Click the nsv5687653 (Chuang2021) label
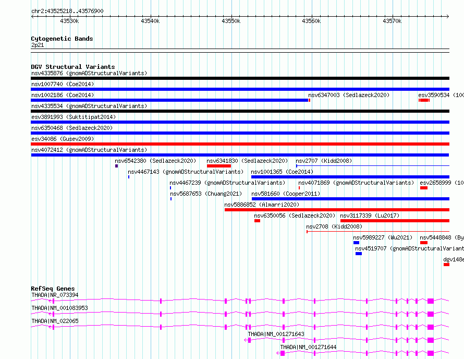This screenshot has width=464, height=359. pyautogui.click(x=206, y=194)
